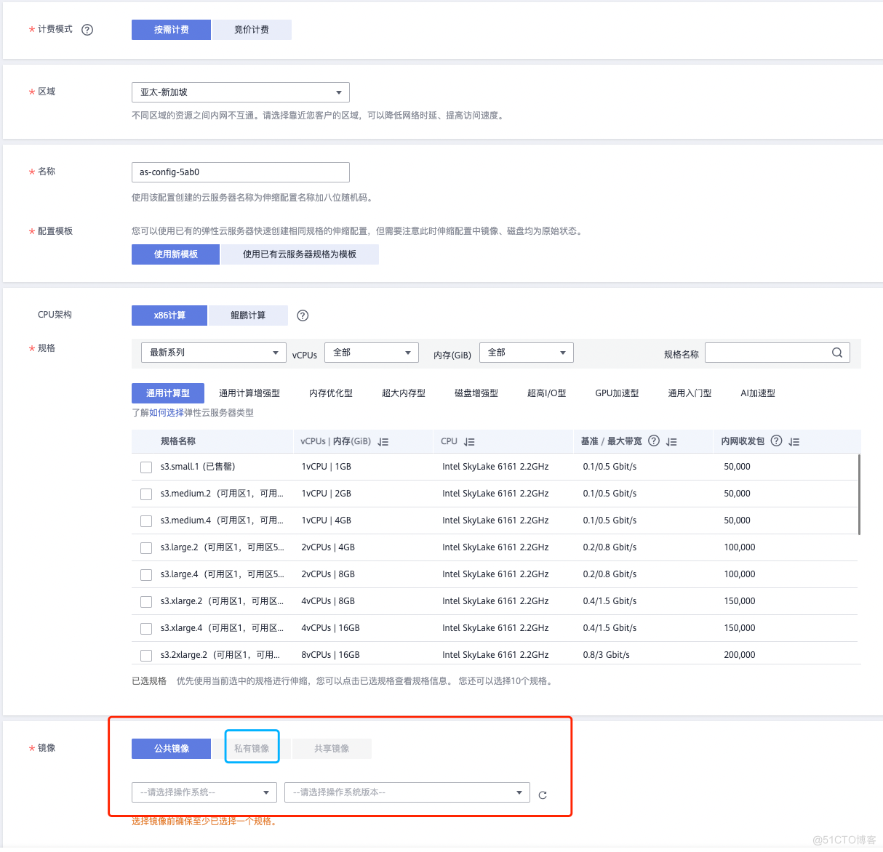This screenshot has width=883, height=852.
Task: Switch to the GPU加速型 tab
Action: click(616, 393)
